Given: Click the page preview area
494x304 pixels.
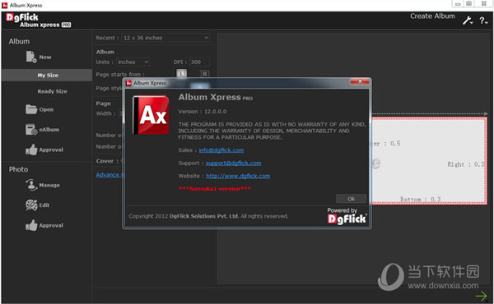Looking at the screenshot, I should click(x=429, y=161).
